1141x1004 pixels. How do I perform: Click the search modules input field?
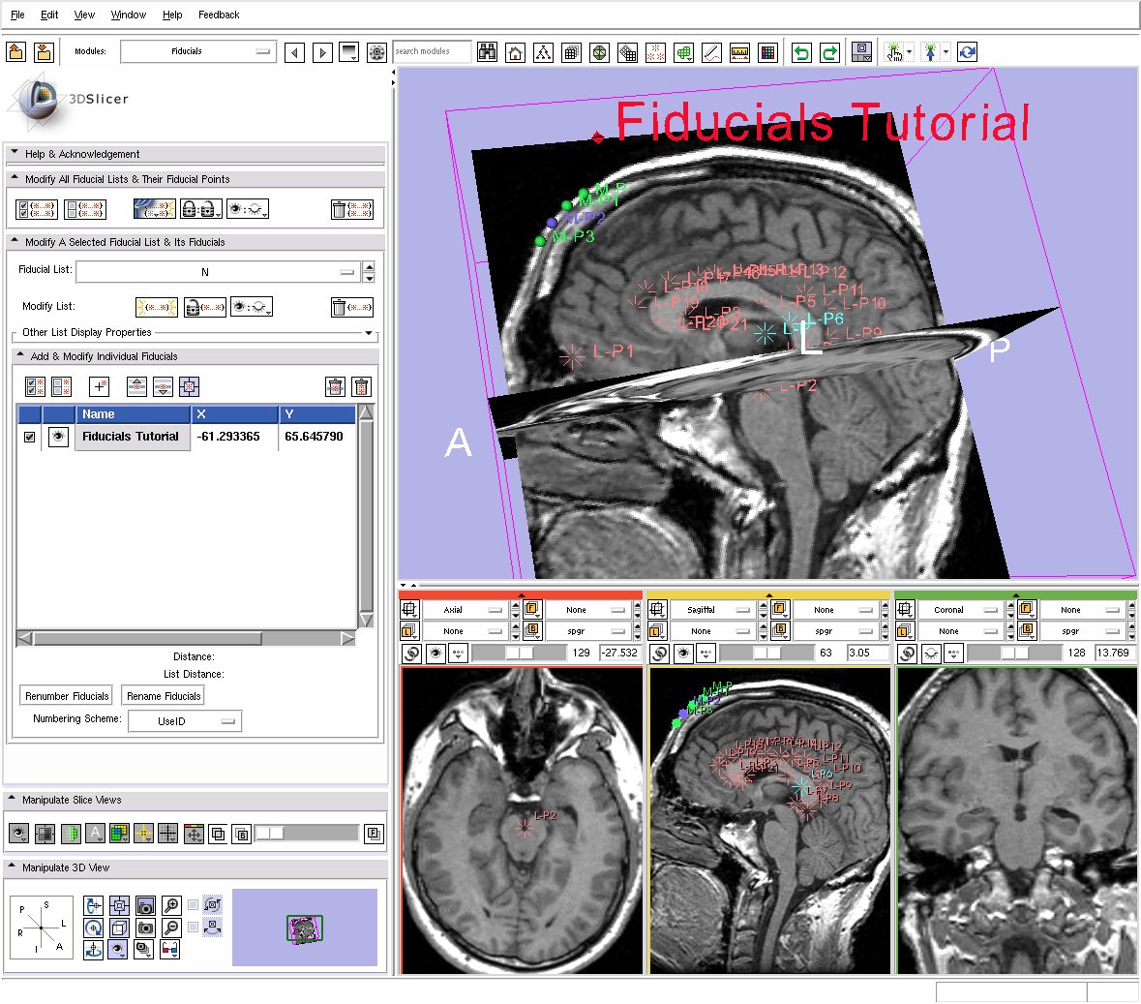(x=432, y=51)
